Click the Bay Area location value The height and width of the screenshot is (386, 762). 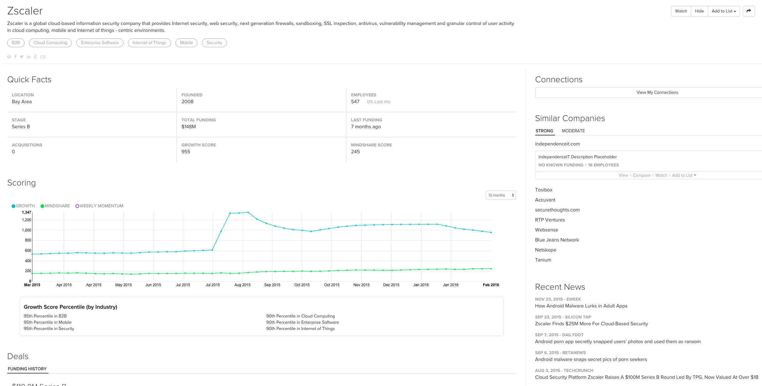(22, 102)
